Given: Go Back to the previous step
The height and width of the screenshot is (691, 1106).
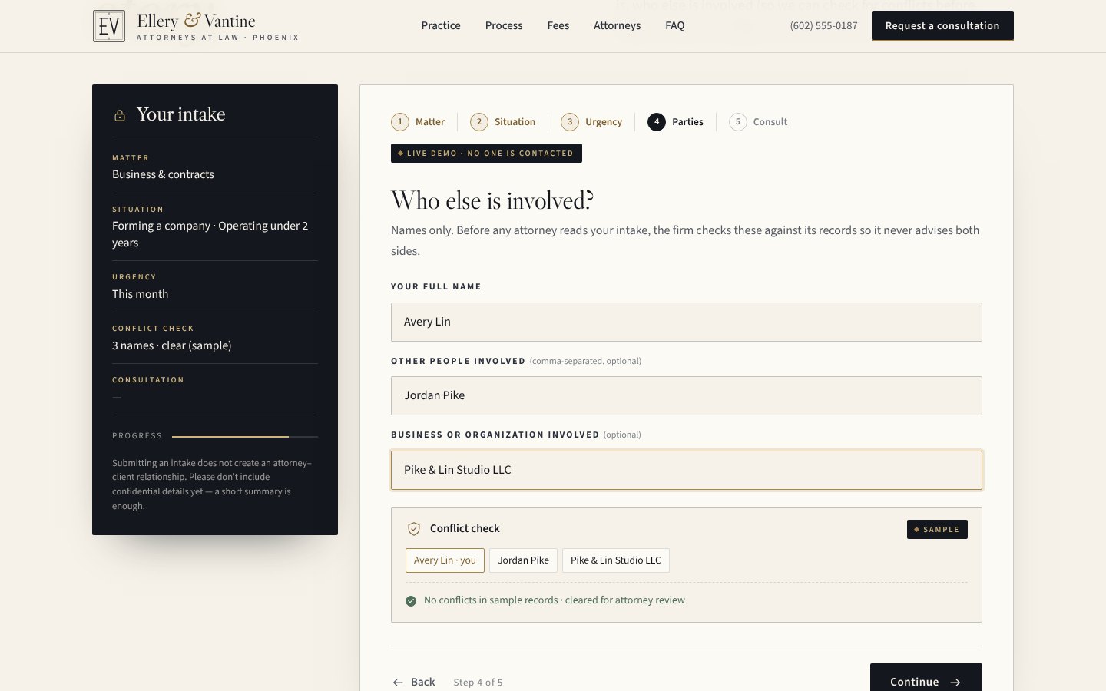Looking at the screenshot, I should (414, 682).
